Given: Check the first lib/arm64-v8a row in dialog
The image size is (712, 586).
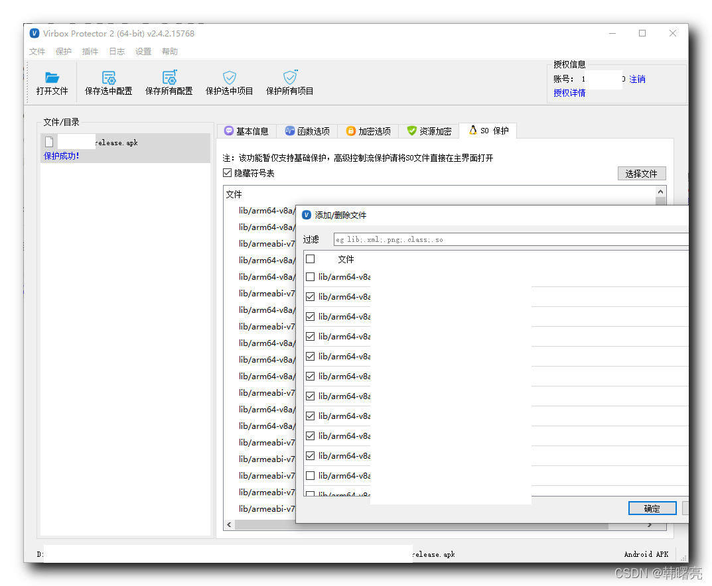Looking at the screenshot, I should tap(311, 276).
